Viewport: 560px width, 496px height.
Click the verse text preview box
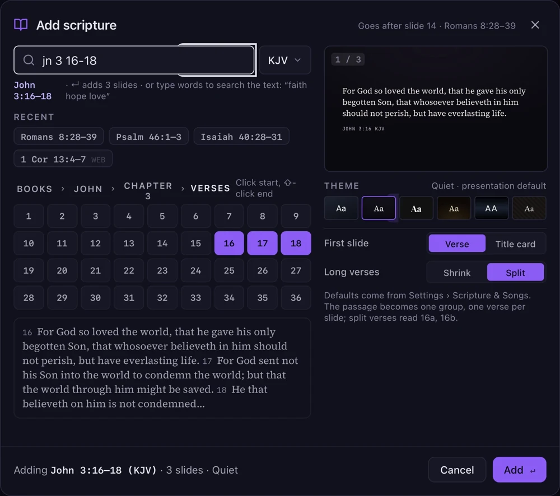(x=162, y=368)
